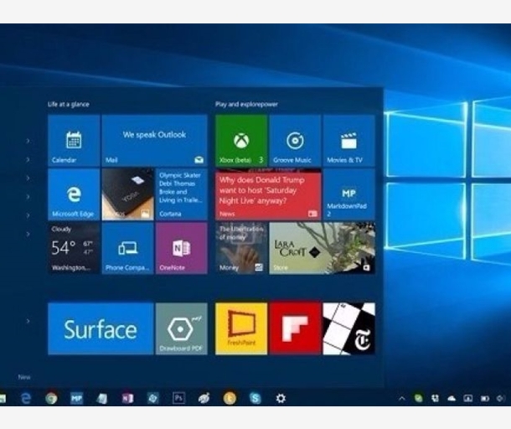
Task: Open the Groove Music tile
Action: click(x=295, y=140)
